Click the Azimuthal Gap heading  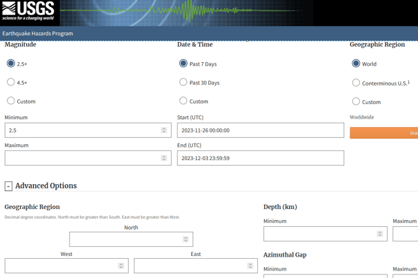[285, 255]
